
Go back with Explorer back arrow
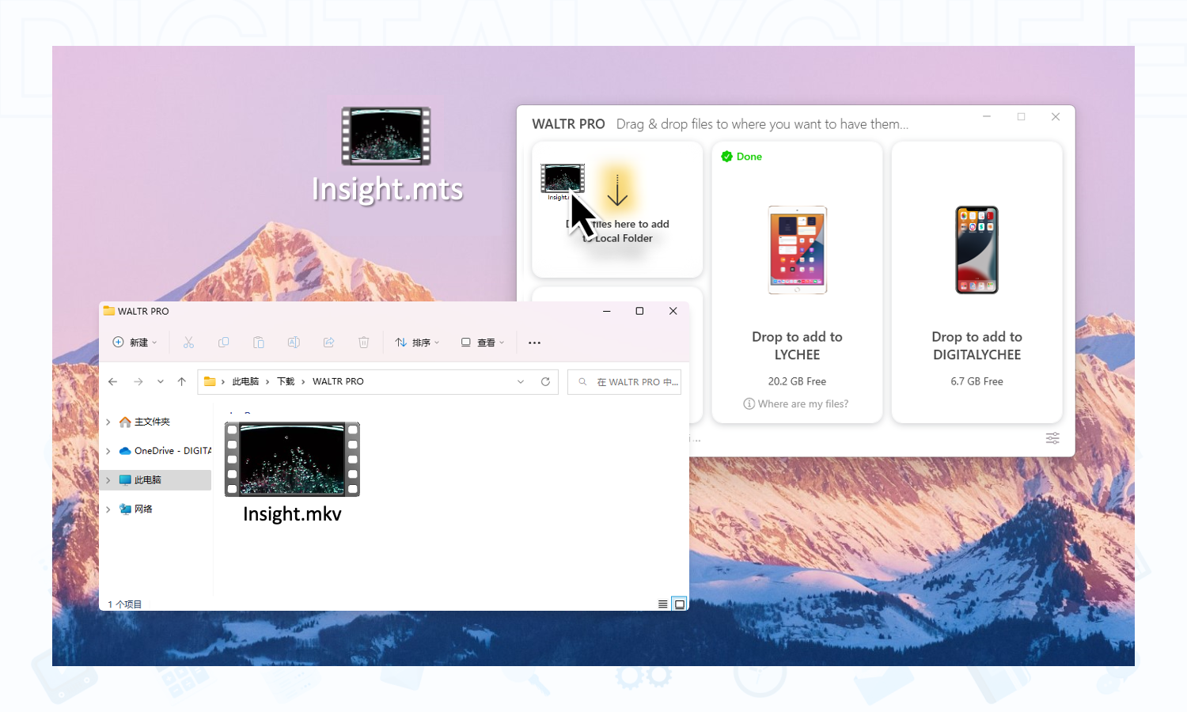(112, 381)
